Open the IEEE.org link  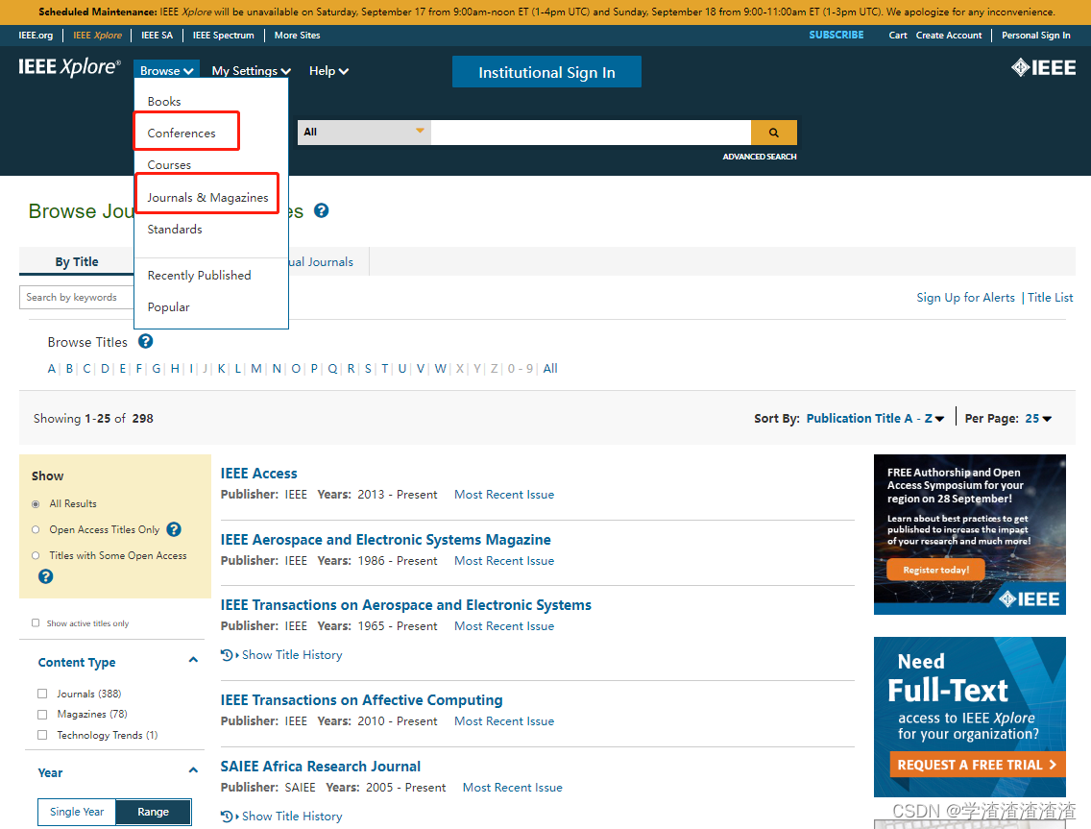(x=36, y=35)
